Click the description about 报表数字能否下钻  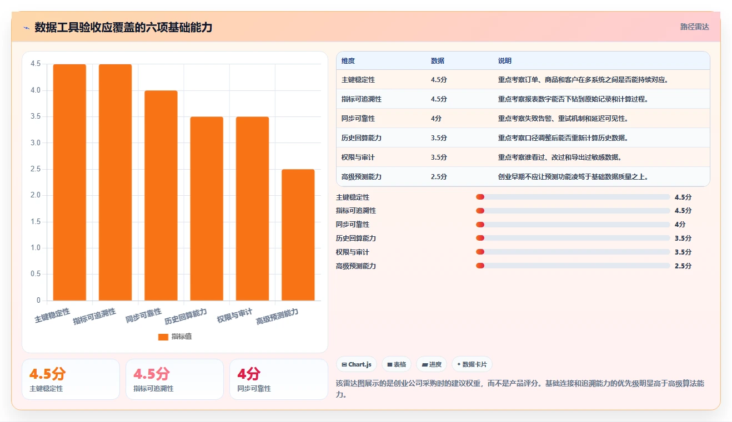[573, 99]
